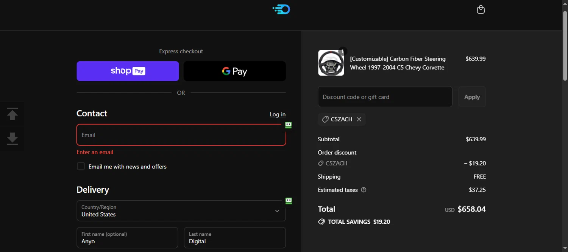Image resolution: width=568 pixels, height=252 pixels.
Task: Check Email me with news and offers
Action: click(x=81, y=166)
